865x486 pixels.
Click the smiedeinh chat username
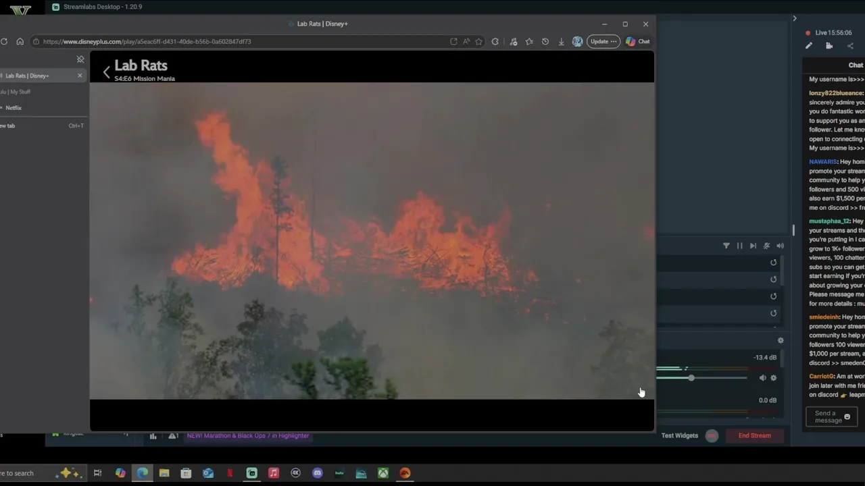(824, 317)
